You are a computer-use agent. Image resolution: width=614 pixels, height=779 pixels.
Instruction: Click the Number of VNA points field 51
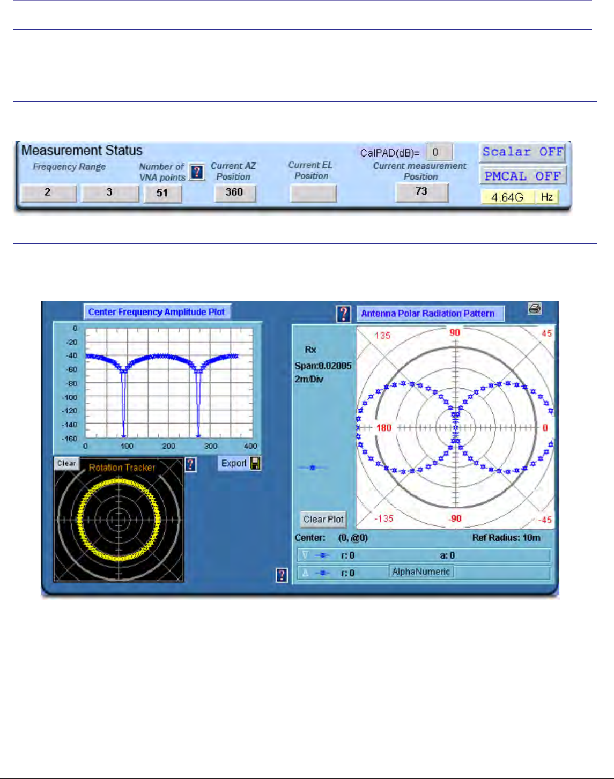coord(162,193)
